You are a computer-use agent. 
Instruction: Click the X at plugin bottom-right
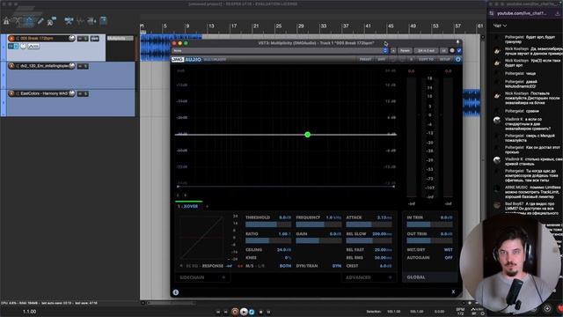pos(453,291)
